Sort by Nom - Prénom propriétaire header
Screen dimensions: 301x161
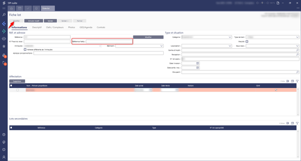(x=37, y=86)
